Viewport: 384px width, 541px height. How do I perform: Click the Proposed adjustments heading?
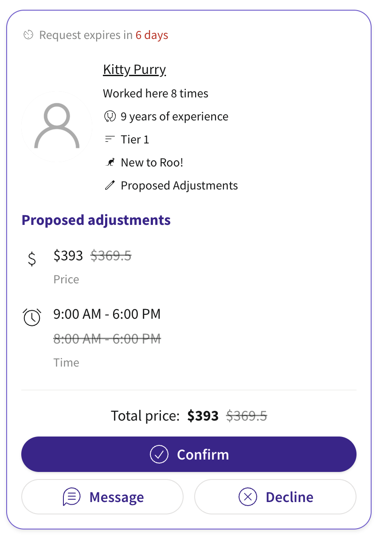tap(96, 220)
